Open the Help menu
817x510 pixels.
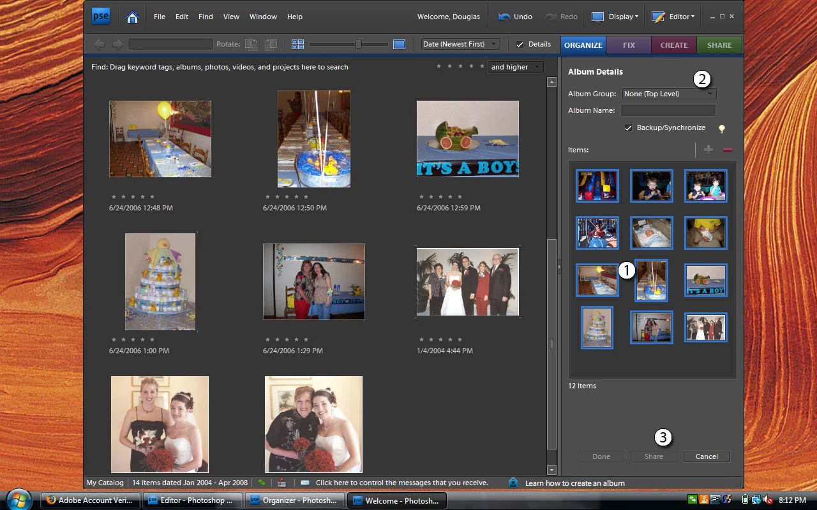(x=295, y=17)
